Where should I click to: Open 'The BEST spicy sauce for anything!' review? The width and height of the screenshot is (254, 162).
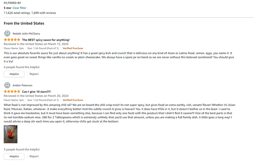pyautogui.click(x=46, y=40)
